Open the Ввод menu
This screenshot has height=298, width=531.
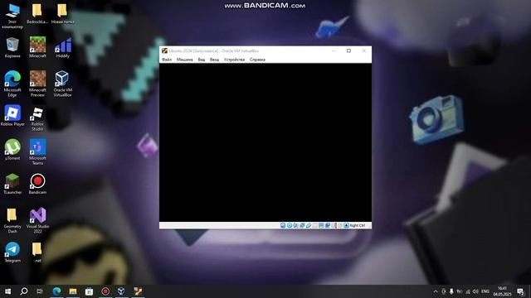(214, 60)
